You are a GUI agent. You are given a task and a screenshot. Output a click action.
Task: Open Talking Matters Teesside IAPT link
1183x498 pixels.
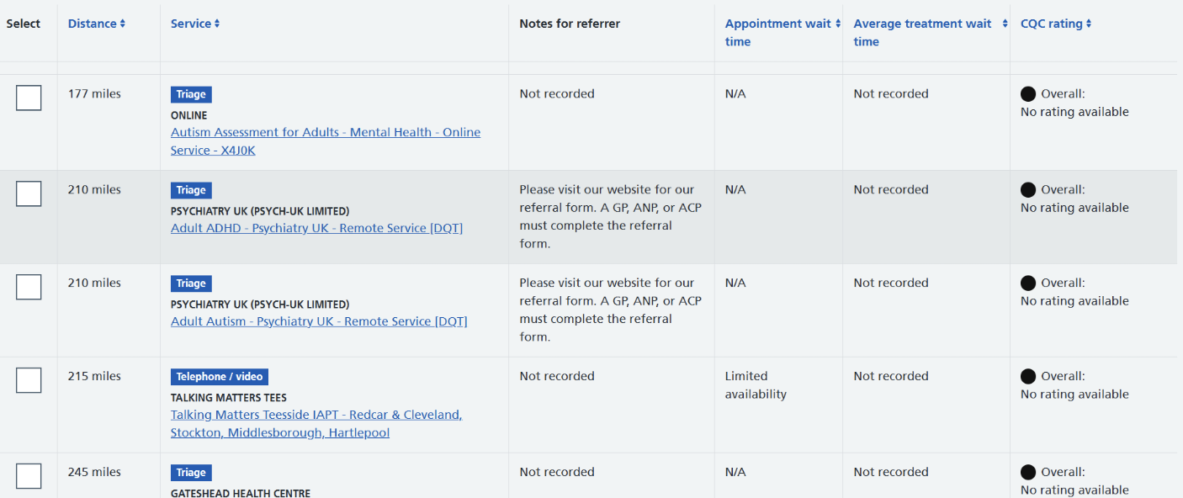point(316,424)
